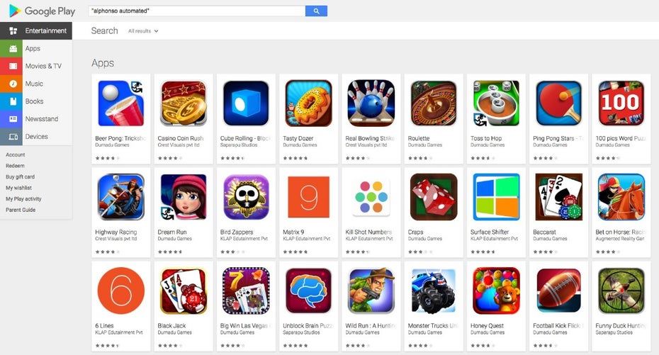This screenshot has width=659, height=355.
Task: Open the Parent Guide link
Action: 21,210
